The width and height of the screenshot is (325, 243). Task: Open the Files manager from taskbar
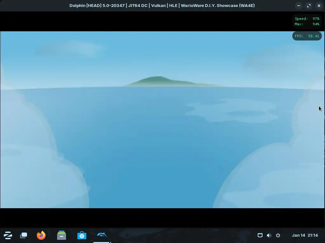point(61,235)
